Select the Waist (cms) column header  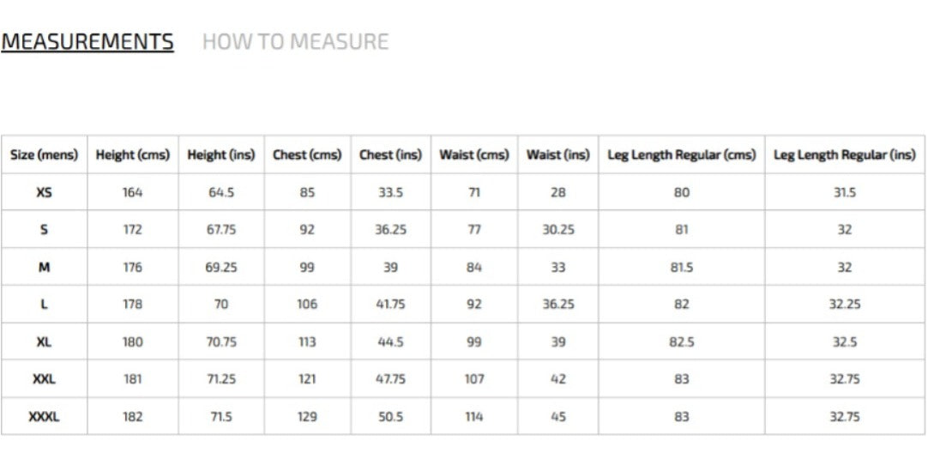474,155
